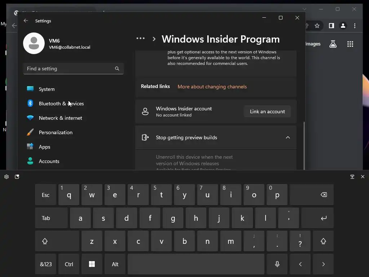Screen dimensions: 369x277
Task: Close the touch keyboard
Action: [363, 177]
